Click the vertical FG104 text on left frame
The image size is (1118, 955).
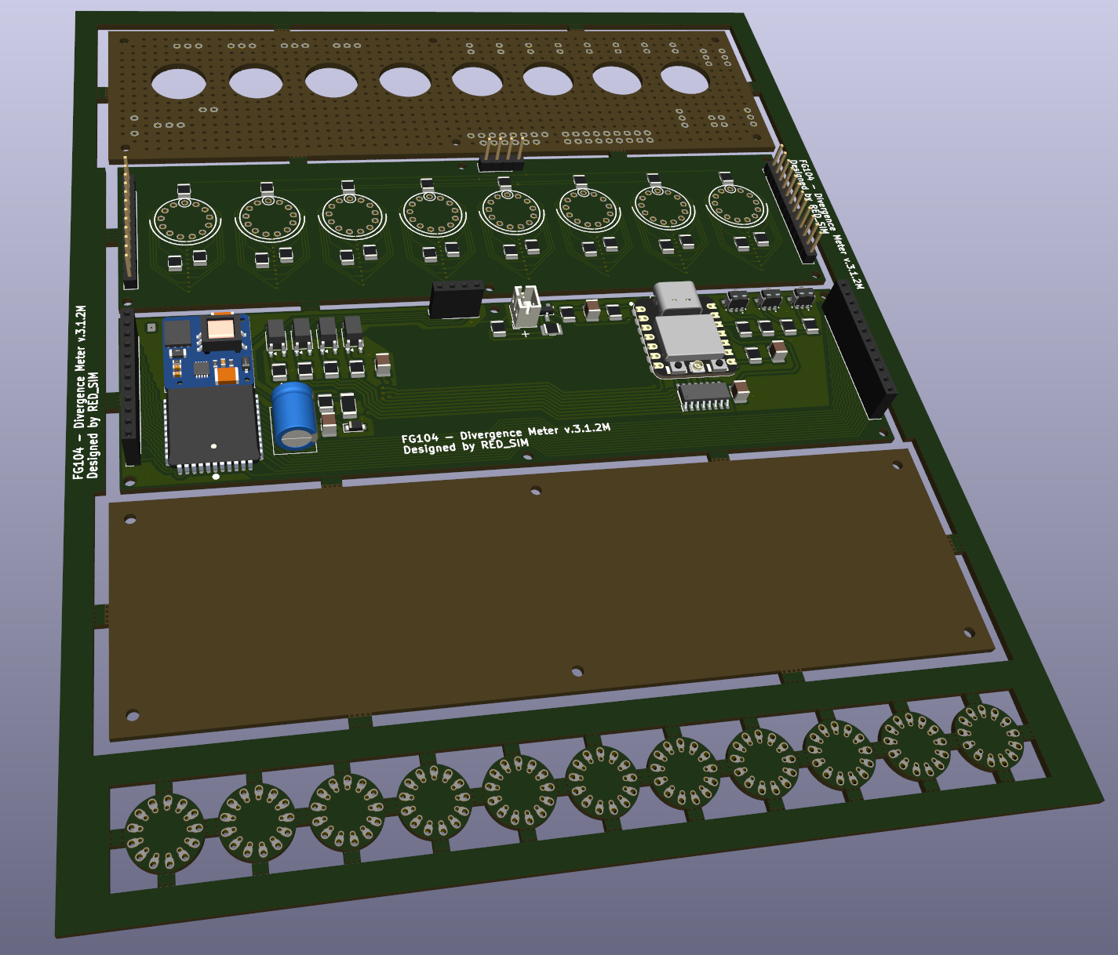[x=79, y=392]
